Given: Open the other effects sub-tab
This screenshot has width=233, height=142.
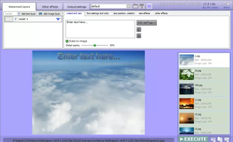Looking at the screenshot, I should click(x=161, y=13).
